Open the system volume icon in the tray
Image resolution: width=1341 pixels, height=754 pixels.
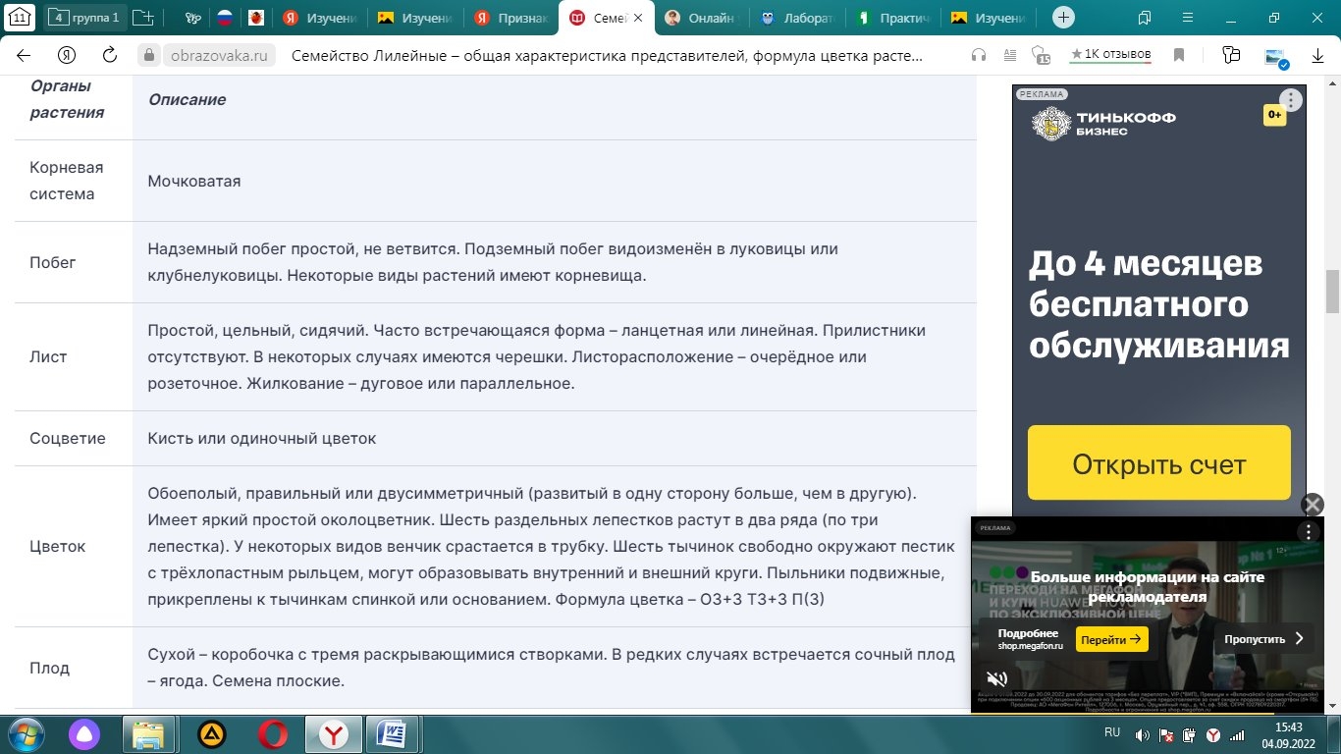pos(1142,734)
